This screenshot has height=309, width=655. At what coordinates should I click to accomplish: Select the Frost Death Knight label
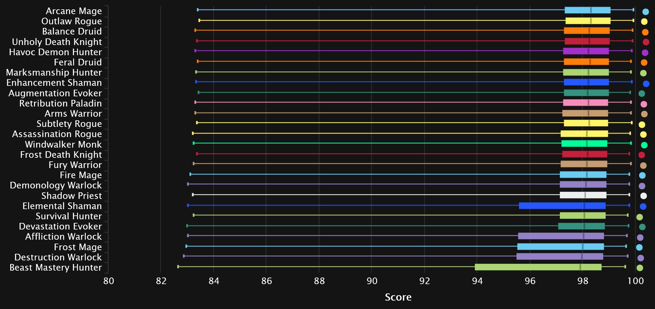(61, 155)
